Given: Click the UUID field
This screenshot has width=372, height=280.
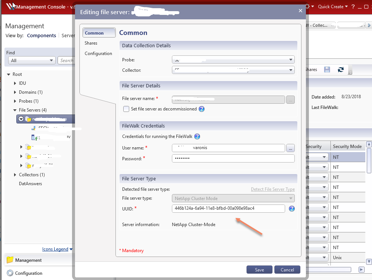Looking at the screenshot, I should 228,209.
